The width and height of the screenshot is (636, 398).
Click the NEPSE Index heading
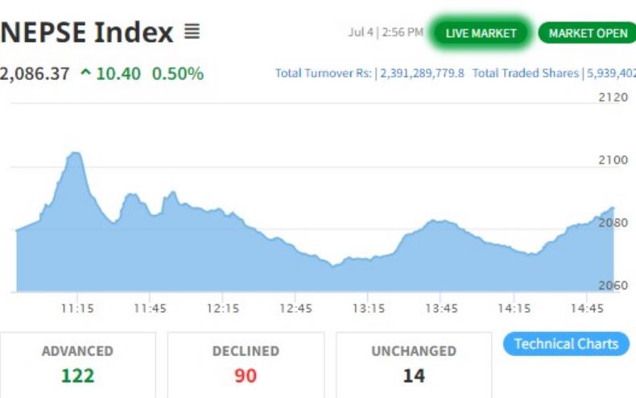point(87,33)
